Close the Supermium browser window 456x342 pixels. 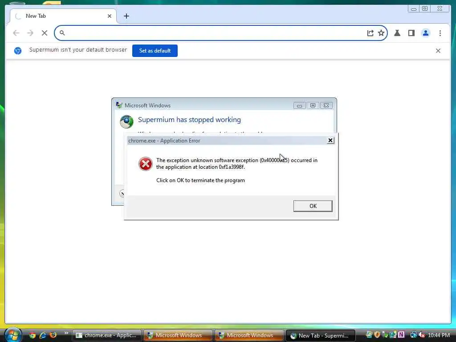coord(440,9)
